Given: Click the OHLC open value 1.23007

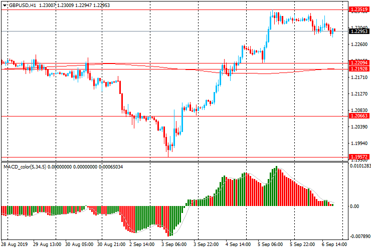Looking at the screenshot, I should 47,5.
